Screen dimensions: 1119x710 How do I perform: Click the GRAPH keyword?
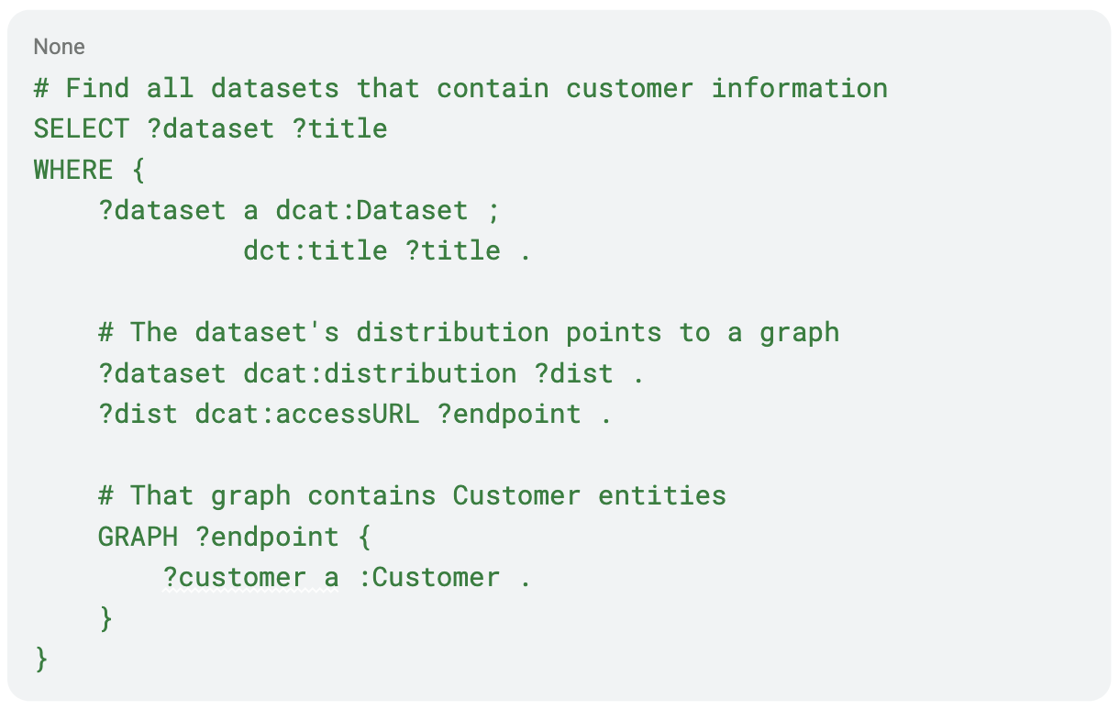(138, 536)
